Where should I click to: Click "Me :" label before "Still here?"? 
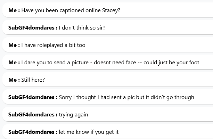pyautogui.click(x=14, y=80)
